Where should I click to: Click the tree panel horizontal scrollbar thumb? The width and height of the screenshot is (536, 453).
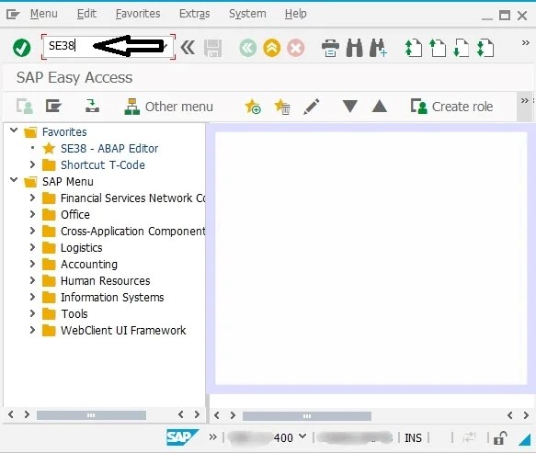click(x=91, y=415)
